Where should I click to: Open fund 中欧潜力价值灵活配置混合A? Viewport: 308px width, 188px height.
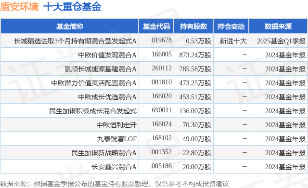tap(94, 83)
